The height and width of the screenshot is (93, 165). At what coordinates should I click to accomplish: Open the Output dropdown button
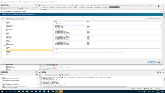click(x=67, y=75)
